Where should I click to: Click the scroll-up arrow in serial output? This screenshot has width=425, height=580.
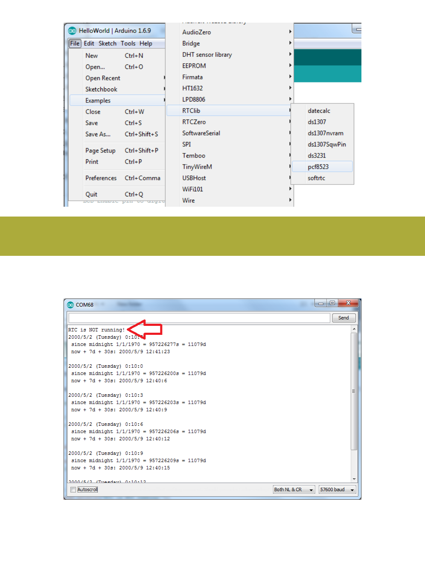[x=354, y=329]
